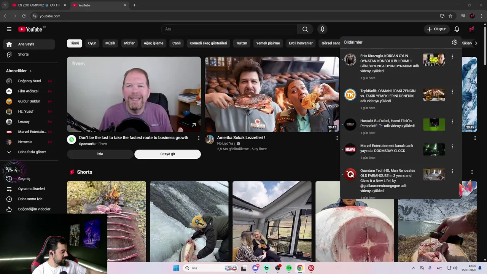Open Chrome new tab button
Image resolution: width=487 pixels, height=274 pixels.
coord(134,5)
